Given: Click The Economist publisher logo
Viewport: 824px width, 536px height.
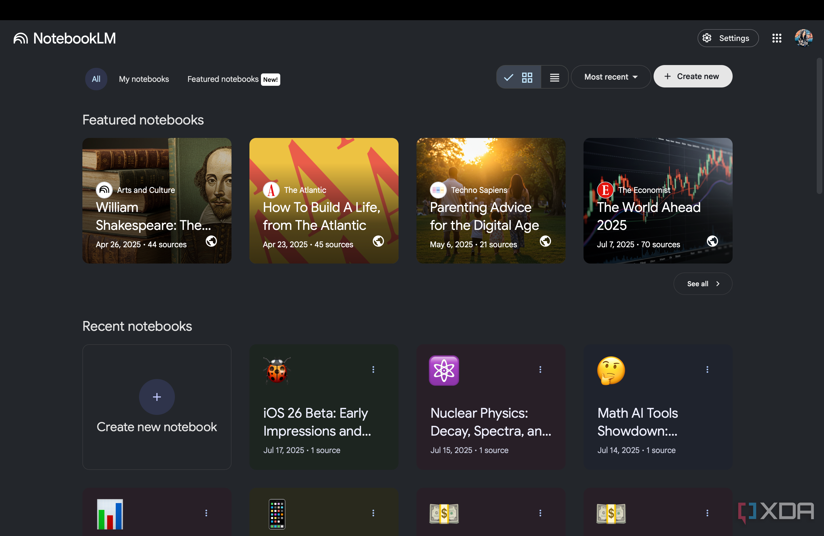Looking at the screenshot, I should pyautogui.click(x=605, y=190).
